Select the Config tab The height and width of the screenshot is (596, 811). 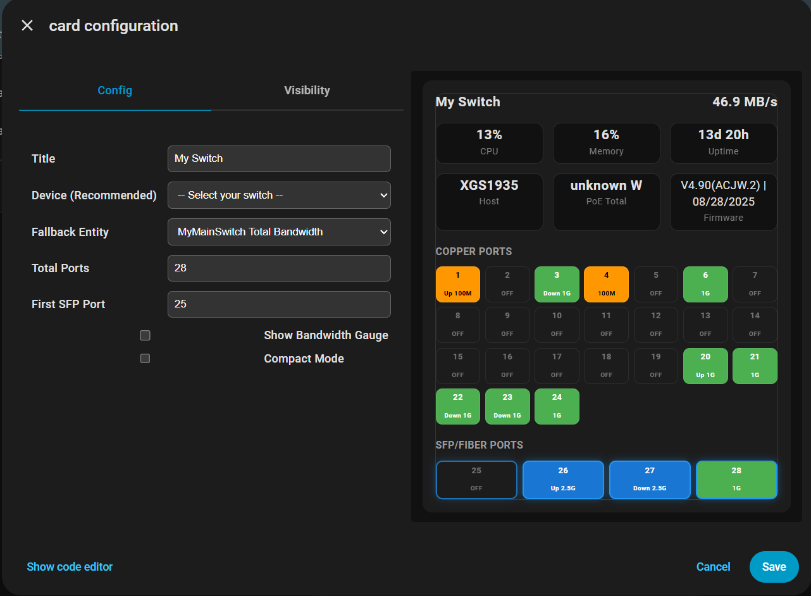click(x=115, y=90)
